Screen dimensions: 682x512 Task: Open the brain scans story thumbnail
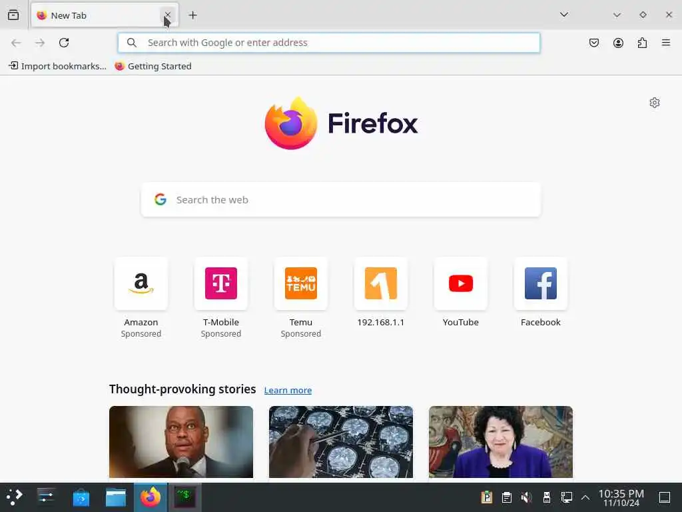click(341, 442)
